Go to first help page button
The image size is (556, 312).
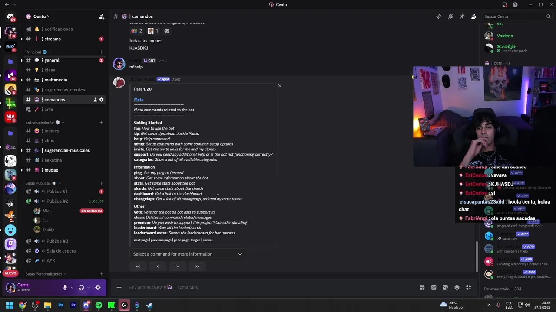pos(138,266)
